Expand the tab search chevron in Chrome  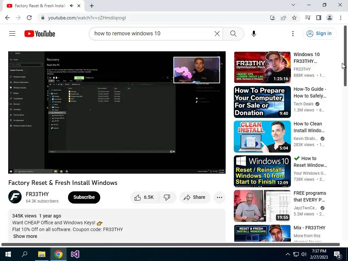(x=293, y=5)
